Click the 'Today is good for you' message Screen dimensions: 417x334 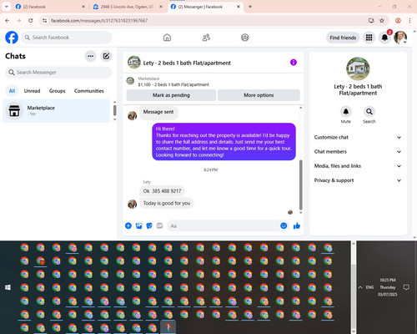(167, 203)
